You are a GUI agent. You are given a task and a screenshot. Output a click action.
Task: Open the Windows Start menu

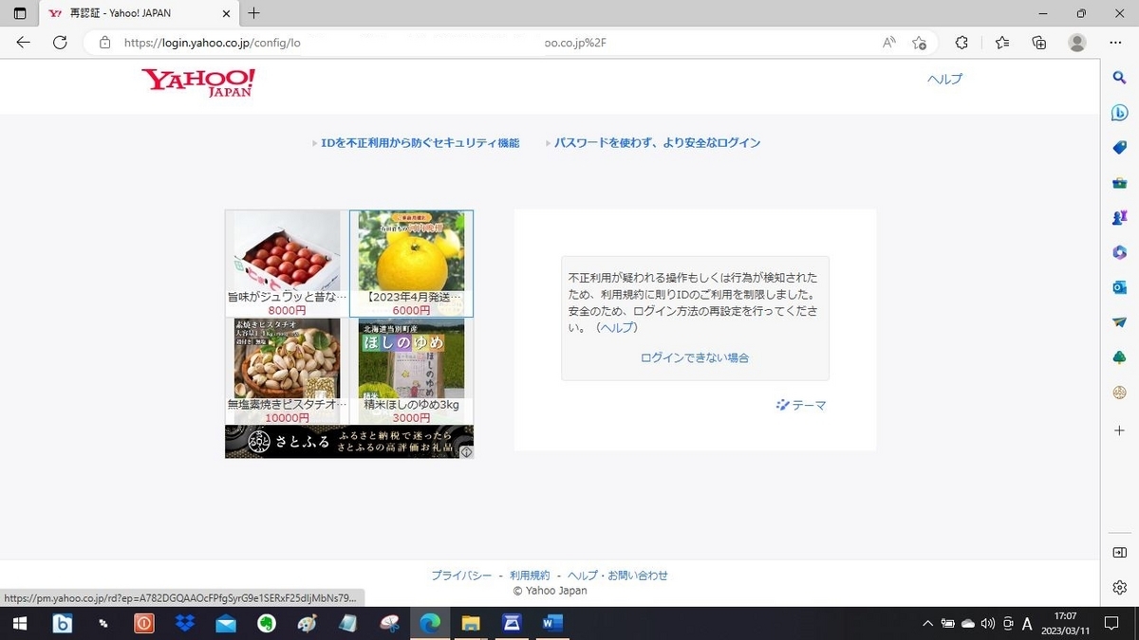(19, 623)
